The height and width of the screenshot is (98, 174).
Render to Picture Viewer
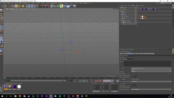point(44,6)
